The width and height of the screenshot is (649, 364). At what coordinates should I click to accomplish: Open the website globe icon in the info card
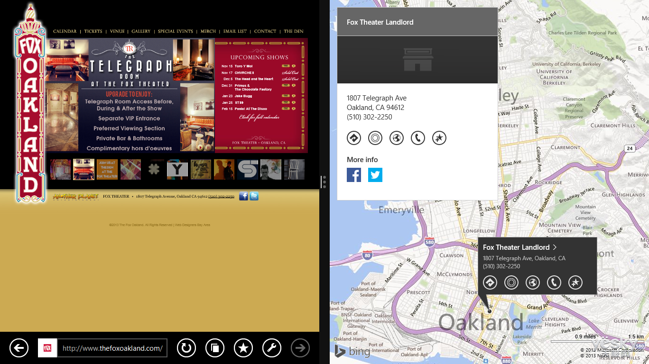pos(397,138)
